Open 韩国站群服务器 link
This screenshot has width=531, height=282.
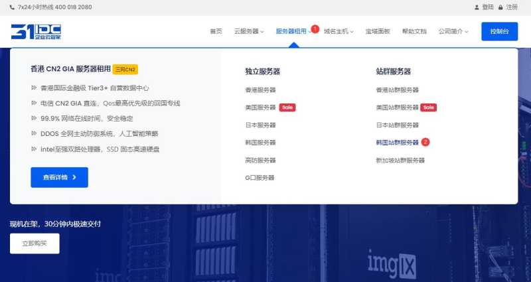pyautogui.click(x=397, y=143)
